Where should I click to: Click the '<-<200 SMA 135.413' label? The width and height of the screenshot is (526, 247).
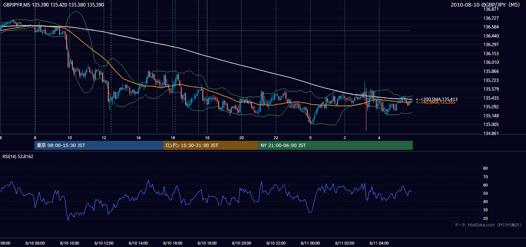tap(437, 99)
